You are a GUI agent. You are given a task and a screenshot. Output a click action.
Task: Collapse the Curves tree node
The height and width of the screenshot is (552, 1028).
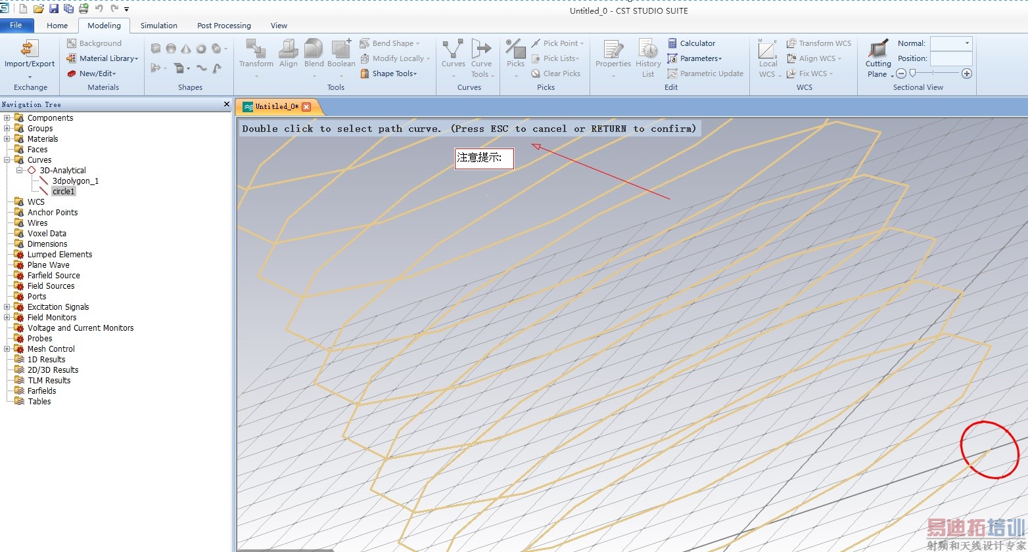(x=7, y=160)
